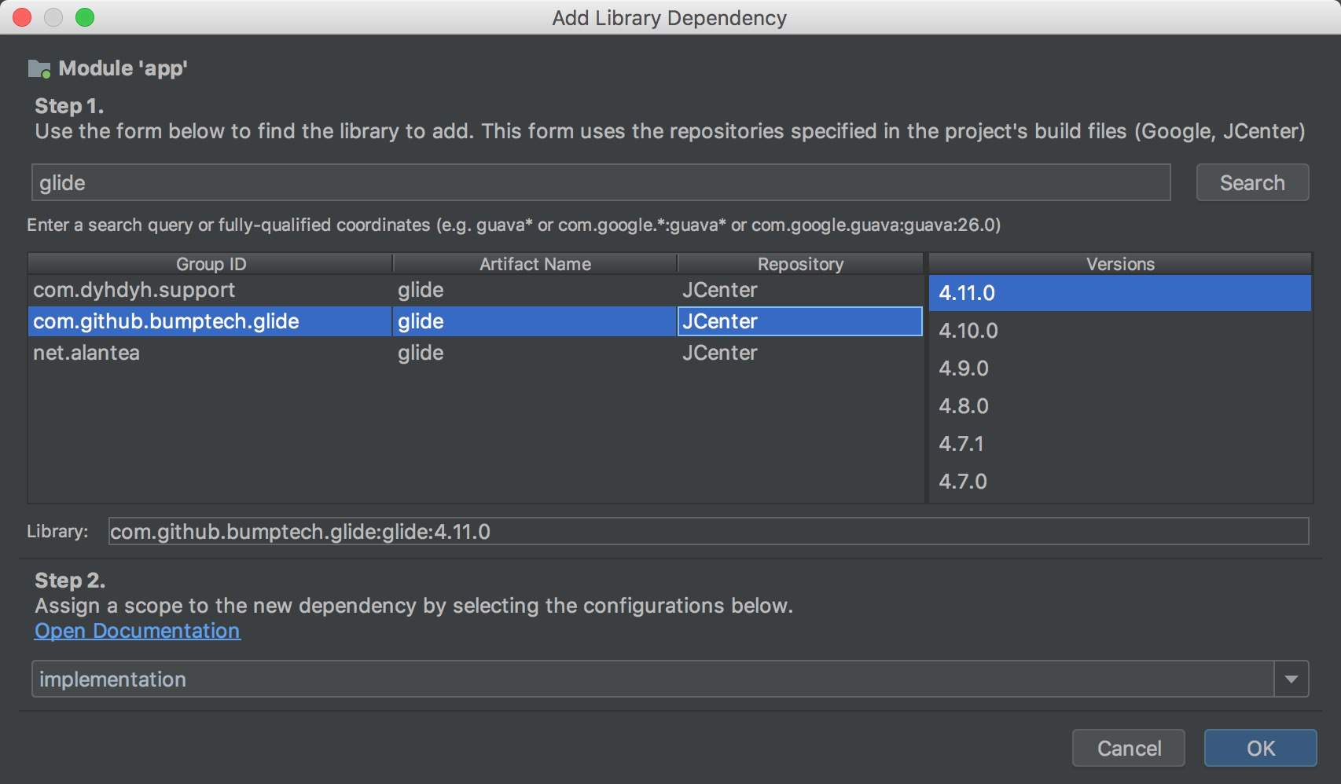1341x784 pixels.
Task: Click the Search button
Action: click(1252, 183)
